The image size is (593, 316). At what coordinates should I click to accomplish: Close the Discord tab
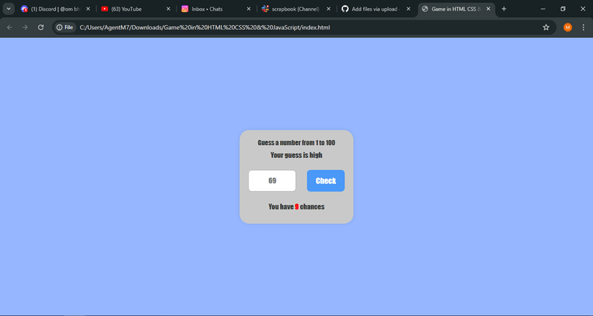pos(88,9)
